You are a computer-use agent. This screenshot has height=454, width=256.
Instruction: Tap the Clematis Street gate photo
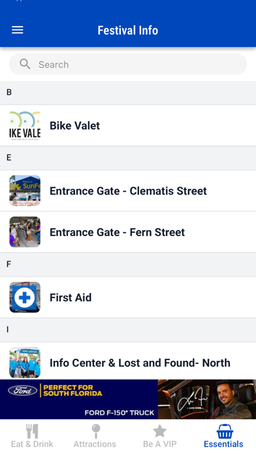[x=25, y=190]
